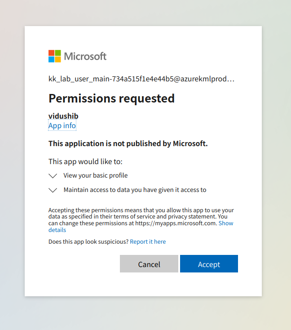Expand the View your basic profile chevron
Screen dimensions: 291x330
pyautogui.click(x=53, y=176)
